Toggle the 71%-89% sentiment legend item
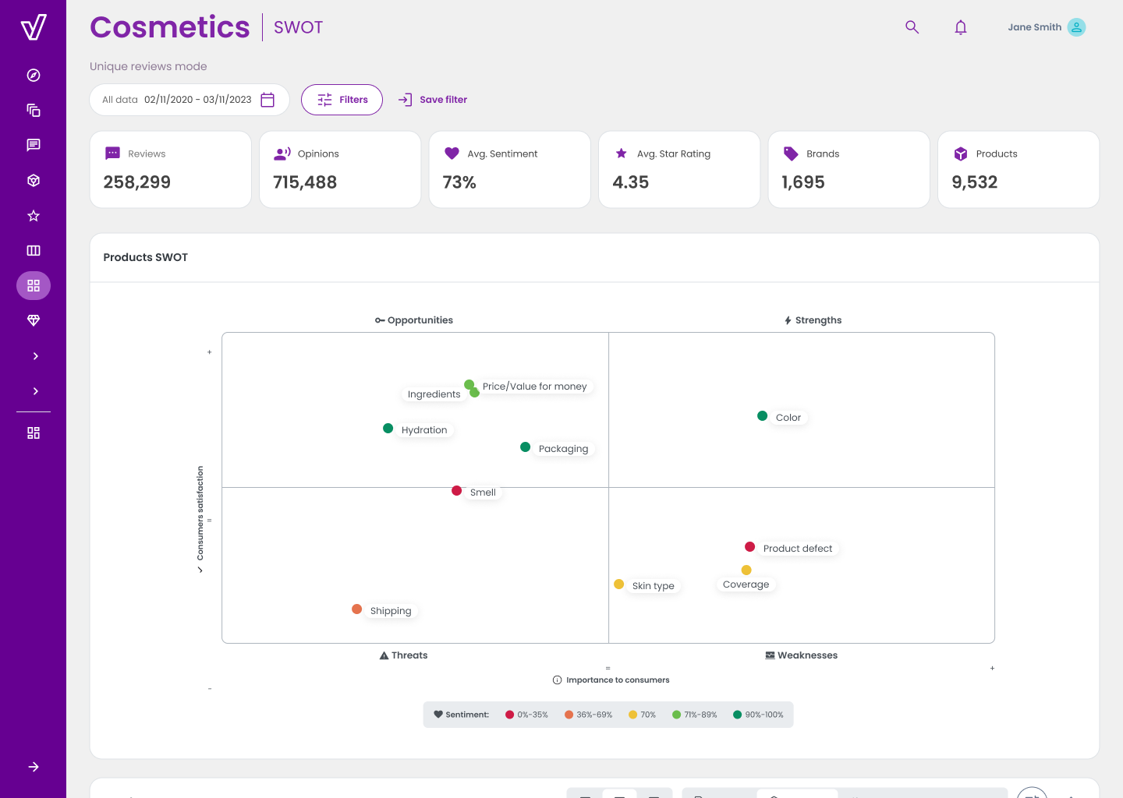 [695, 715]
